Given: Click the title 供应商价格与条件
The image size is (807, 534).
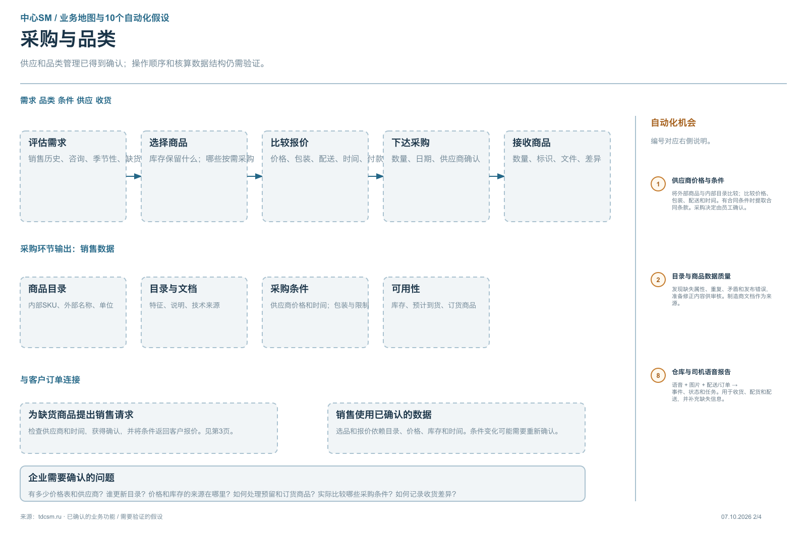Looking at the screenshot, I should [698, 180].
